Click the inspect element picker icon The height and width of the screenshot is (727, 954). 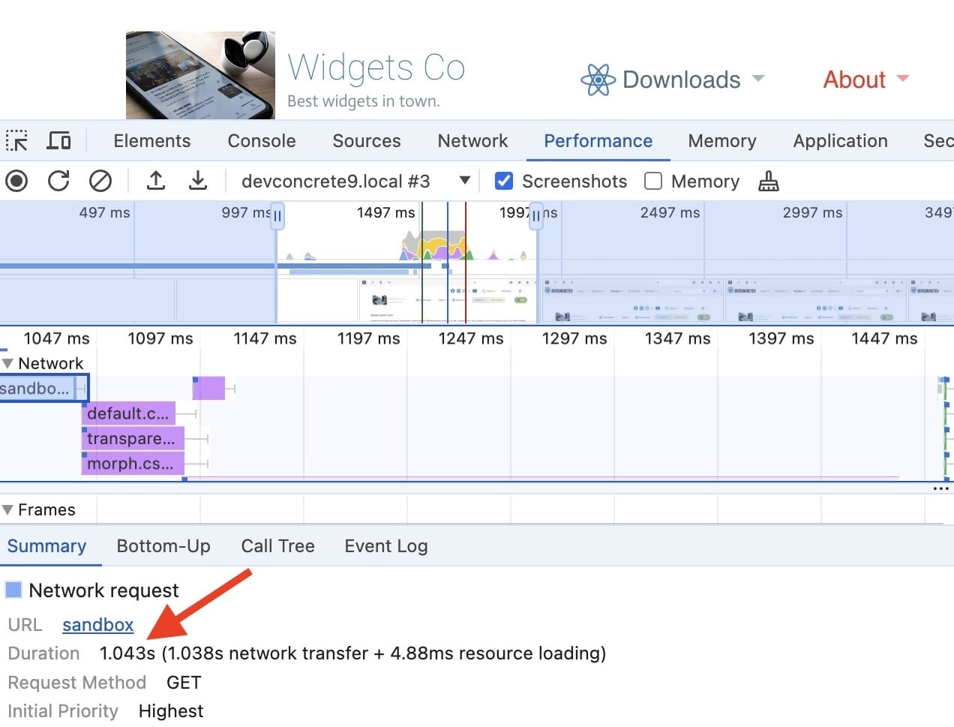(16, 141)
